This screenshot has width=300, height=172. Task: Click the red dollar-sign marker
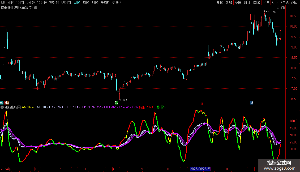(202, 103)
